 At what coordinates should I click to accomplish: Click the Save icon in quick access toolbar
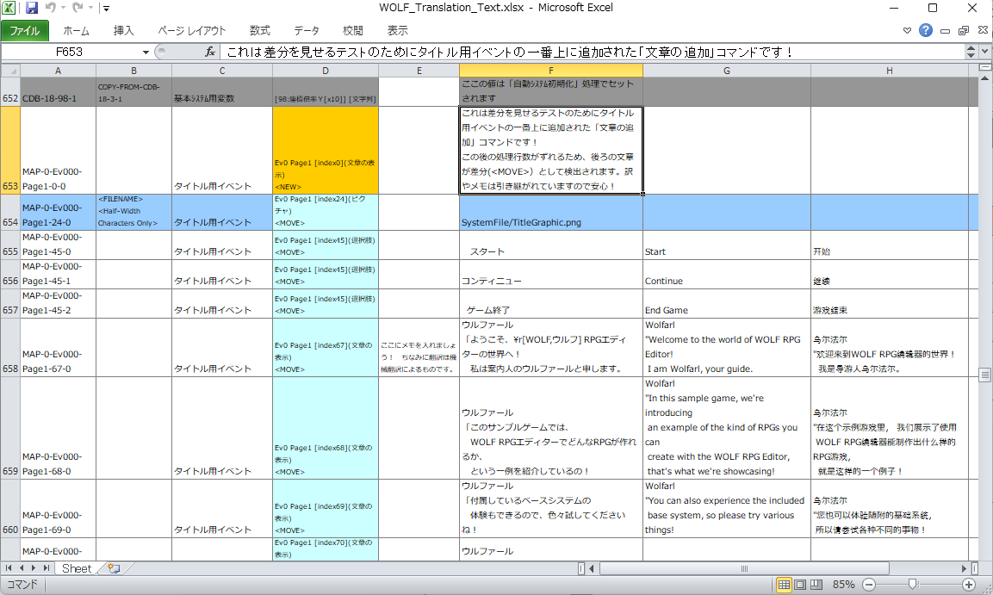pos(32,8)
